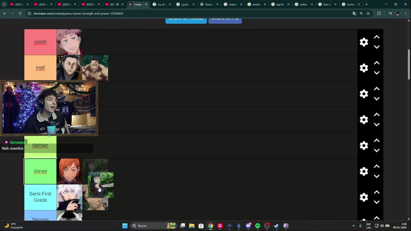Open settings gear for mati tier
The height and width of the screenshot is (231, 411).
(364, 68)
